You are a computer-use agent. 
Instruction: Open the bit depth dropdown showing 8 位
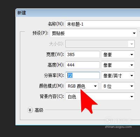118,86
